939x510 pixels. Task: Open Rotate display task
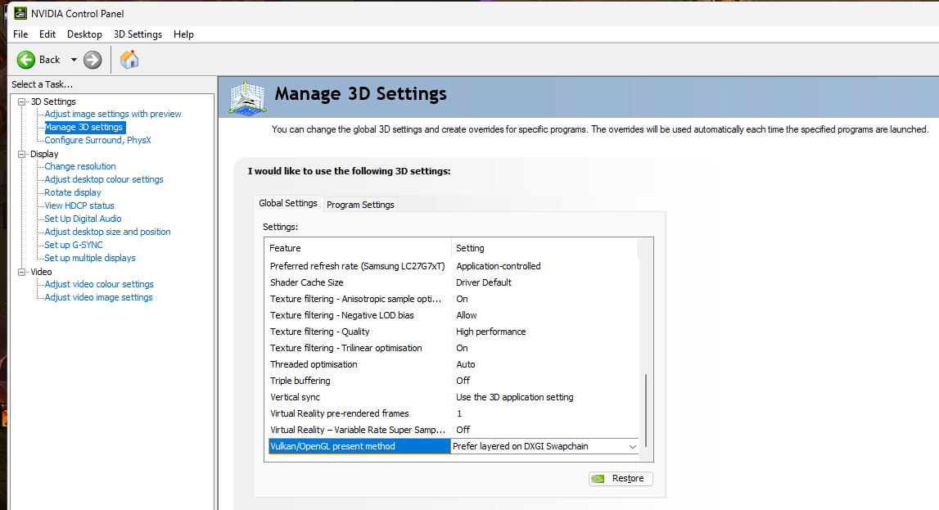tap(73, 192)
